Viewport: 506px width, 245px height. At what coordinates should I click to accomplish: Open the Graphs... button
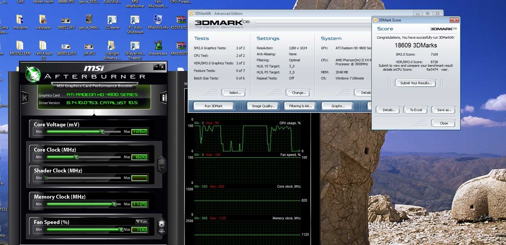[338, 106]
